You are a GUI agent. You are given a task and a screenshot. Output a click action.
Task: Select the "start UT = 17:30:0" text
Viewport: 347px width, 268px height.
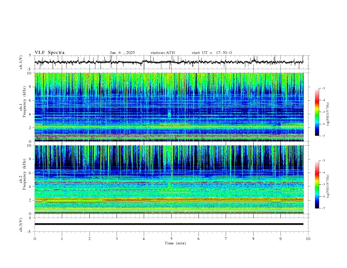point(212,53)
